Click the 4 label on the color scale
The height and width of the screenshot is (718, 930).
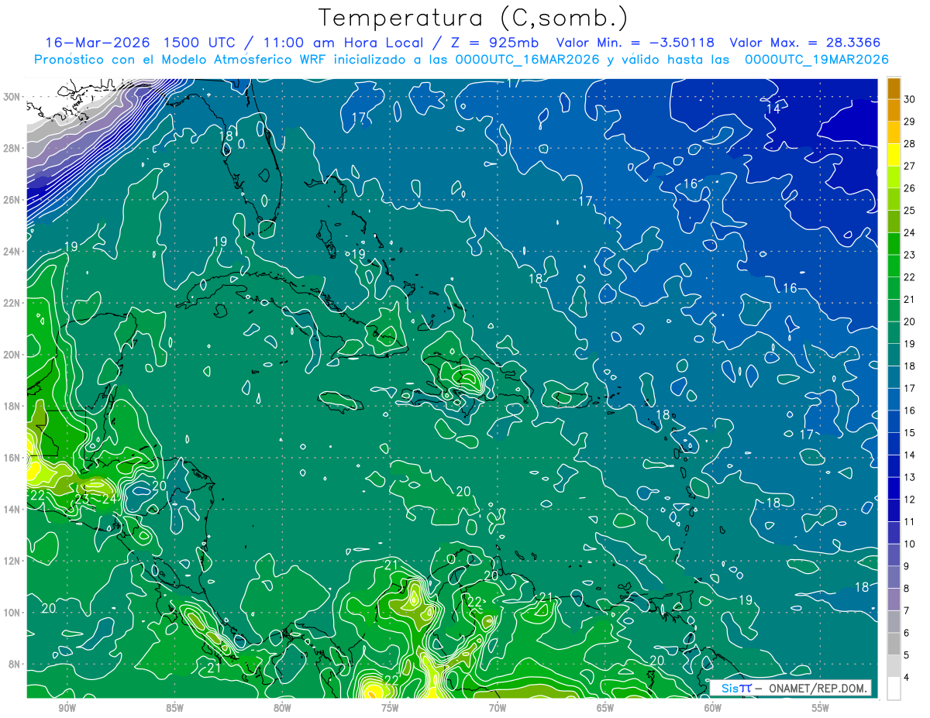[908, 677]
